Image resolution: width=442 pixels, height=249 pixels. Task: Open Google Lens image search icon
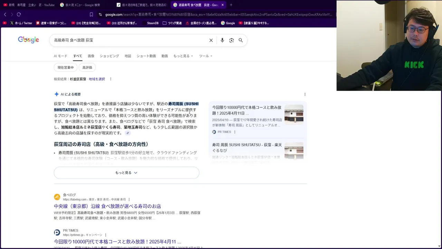(231, 40)
